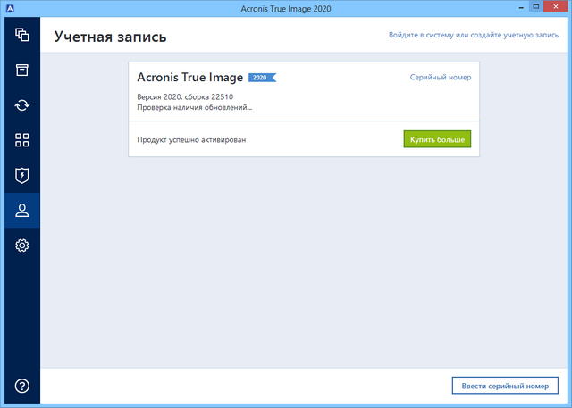This screenshot has height=408, width=572.
Task: Select the Account person icon
Action: tap(22, 211)
